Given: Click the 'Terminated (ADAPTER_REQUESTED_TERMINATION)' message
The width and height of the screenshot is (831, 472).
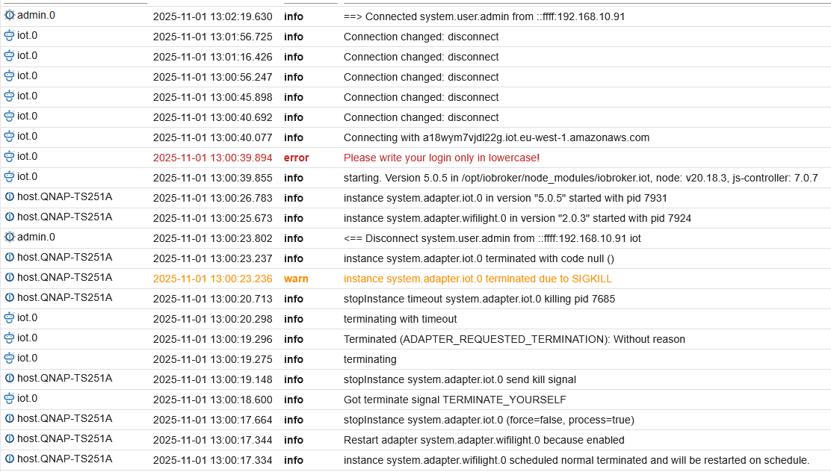Looking at the screenshot, I should (x=514, y=339).
